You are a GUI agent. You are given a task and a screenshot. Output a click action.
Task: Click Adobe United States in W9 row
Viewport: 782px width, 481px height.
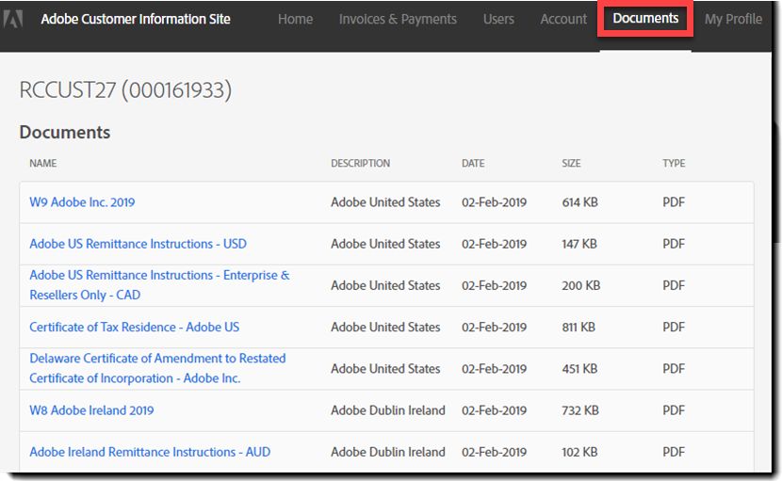click(x=385, y=201)
